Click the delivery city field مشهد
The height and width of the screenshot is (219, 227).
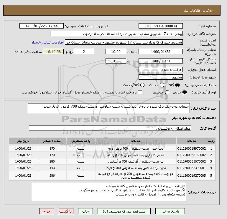pos(161,77)
